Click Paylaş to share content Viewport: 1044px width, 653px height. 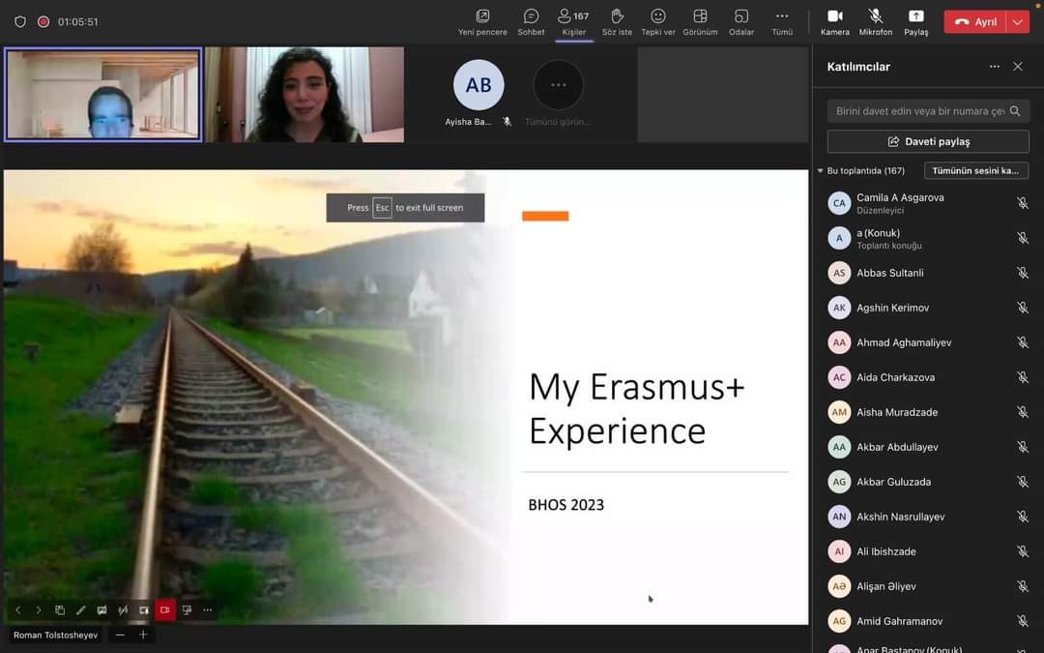click(x=915, y=22)
